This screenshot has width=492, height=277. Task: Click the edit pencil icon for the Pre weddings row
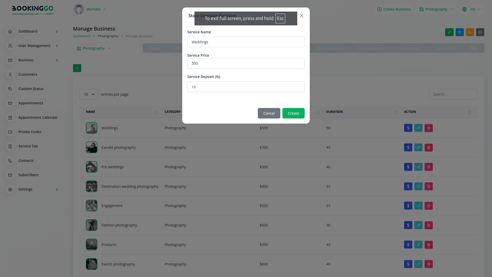tap(418, 167)
